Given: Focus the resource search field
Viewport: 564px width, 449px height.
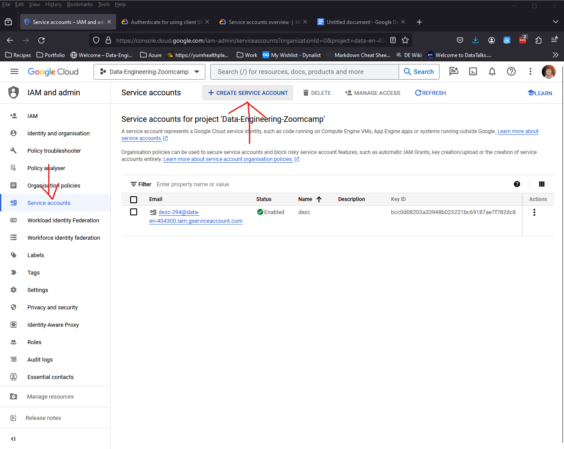Looking at the screenshot, I should [305, 72].
